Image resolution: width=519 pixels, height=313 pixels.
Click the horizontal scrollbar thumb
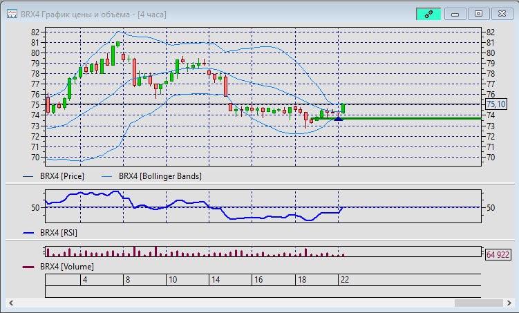[479, 303]
